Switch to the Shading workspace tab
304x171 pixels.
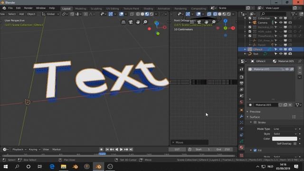click(148, 9)
